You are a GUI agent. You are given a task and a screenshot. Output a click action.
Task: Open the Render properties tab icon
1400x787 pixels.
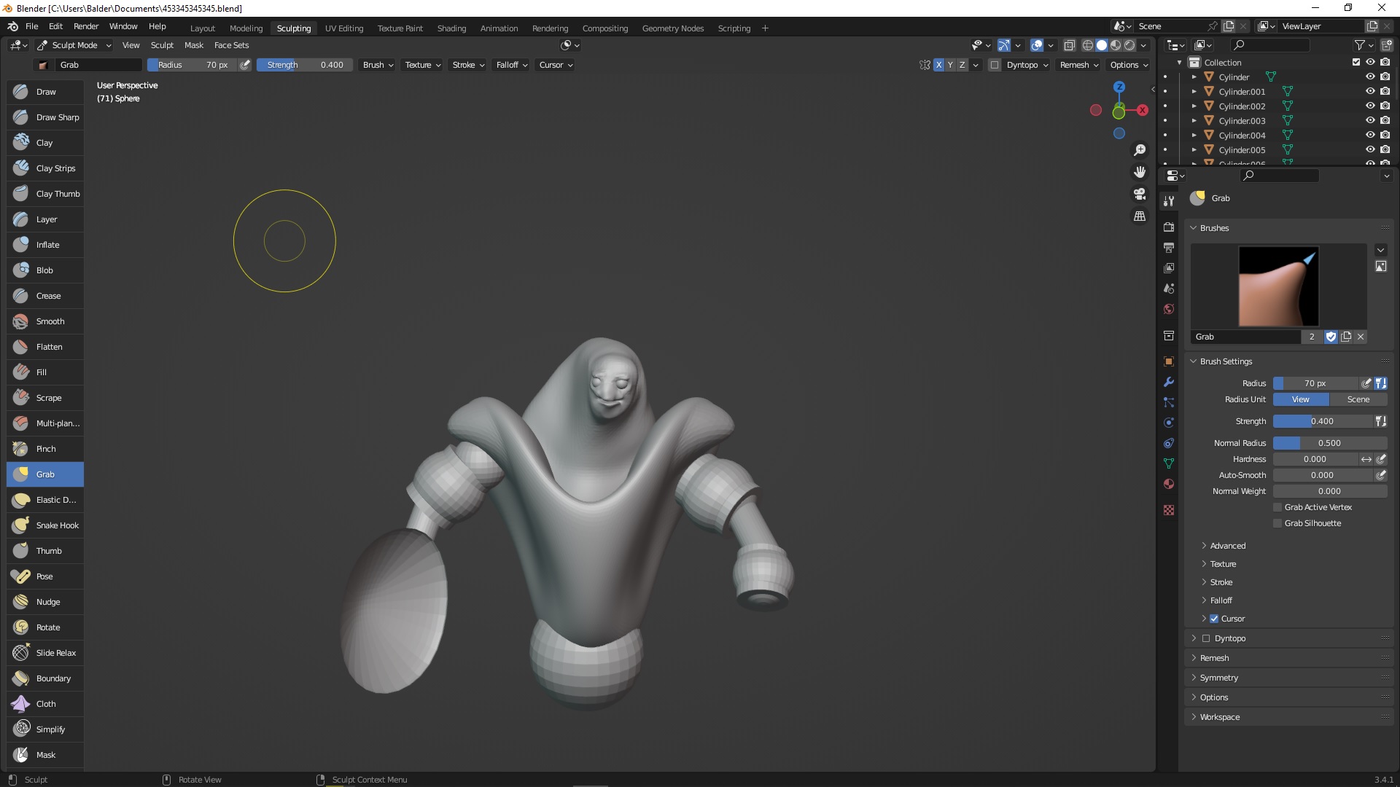(x=1169, y=227)
